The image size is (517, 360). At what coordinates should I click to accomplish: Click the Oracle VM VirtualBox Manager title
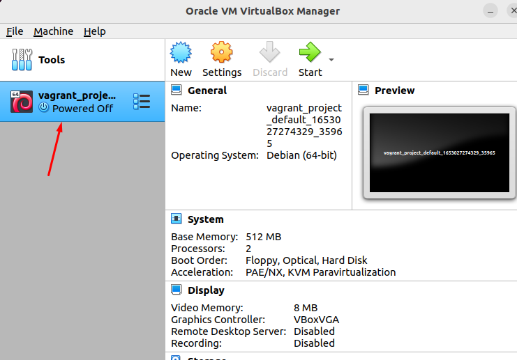point(262,11)
